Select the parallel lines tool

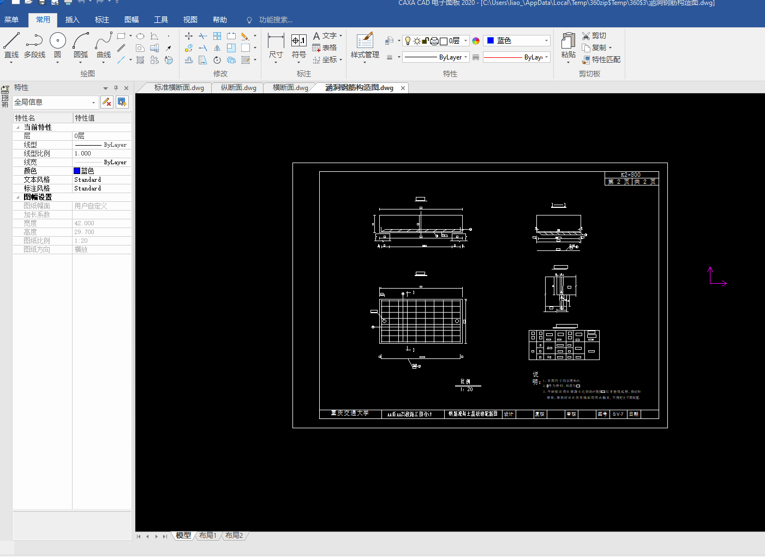(x=121, y=48)
